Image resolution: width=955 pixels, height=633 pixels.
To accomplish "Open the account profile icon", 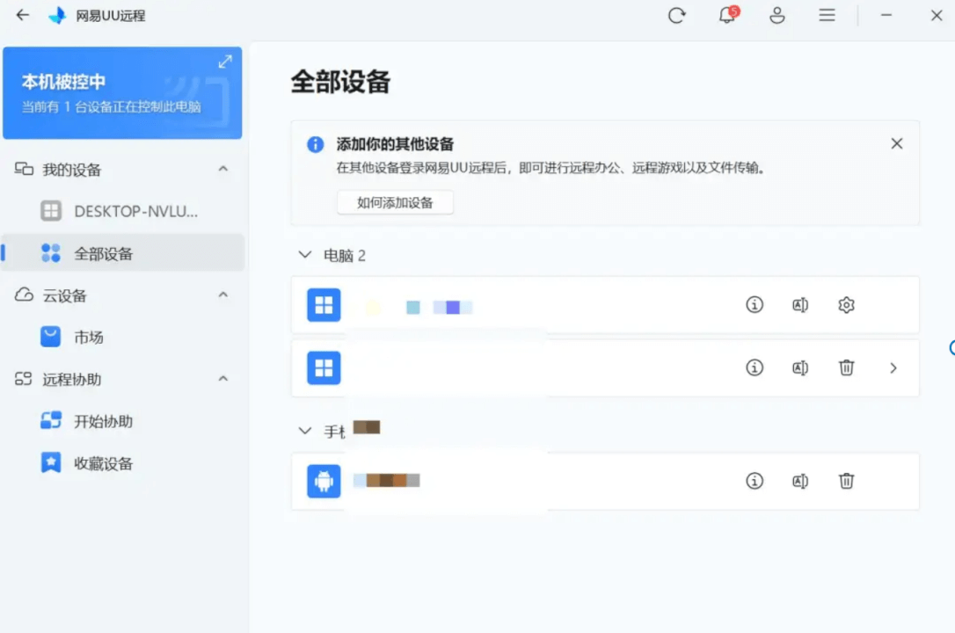I will tap(776, 16).
